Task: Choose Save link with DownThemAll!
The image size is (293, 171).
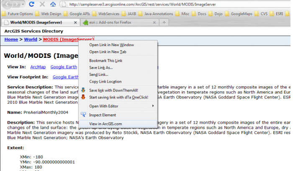Action: (x=118, y=91)
